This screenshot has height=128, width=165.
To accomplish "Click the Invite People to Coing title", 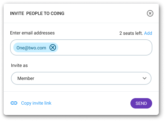I will click(x=37, y=13).
